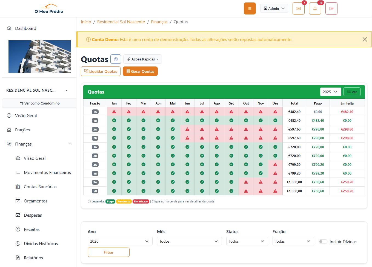372x267 pixels.
Task: Click the Liquidar Quotas button
Action: tap(101, 71)
